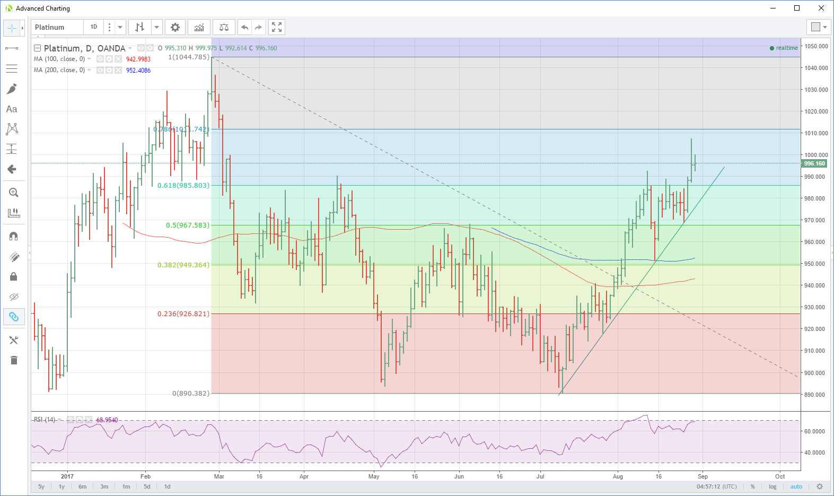
Task: Open the interval dropdown arrow
Action: pos(120,27)
